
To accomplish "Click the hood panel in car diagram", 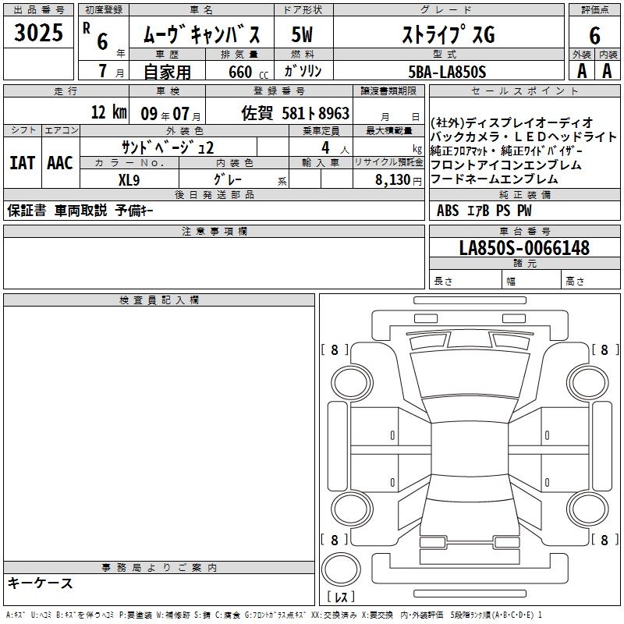I will coord(470,374).
